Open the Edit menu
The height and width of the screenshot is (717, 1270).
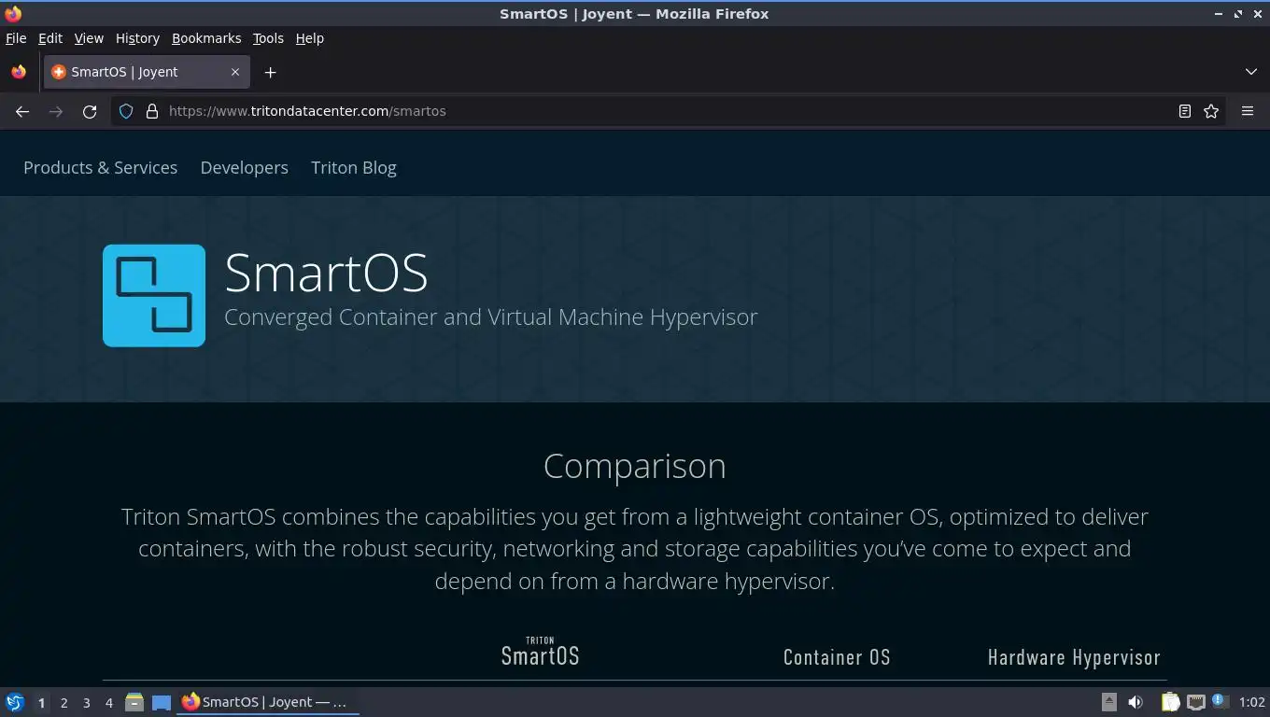coord(50,38)
